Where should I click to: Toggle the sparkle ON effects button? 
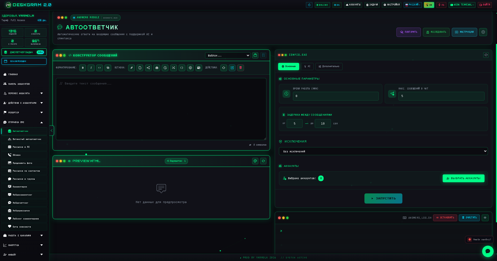tap(429, 5)
